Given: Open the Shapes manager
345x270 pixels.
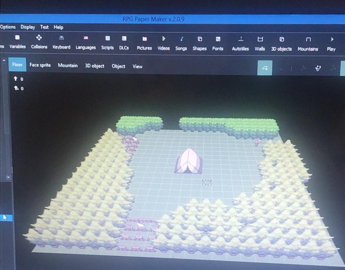Looking at the screenshot, I should (199, 44).
